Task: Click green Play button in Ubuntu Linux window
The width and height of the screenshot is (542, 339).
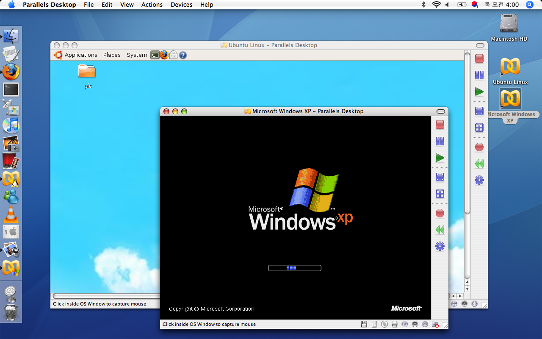Action: (479, 92)
